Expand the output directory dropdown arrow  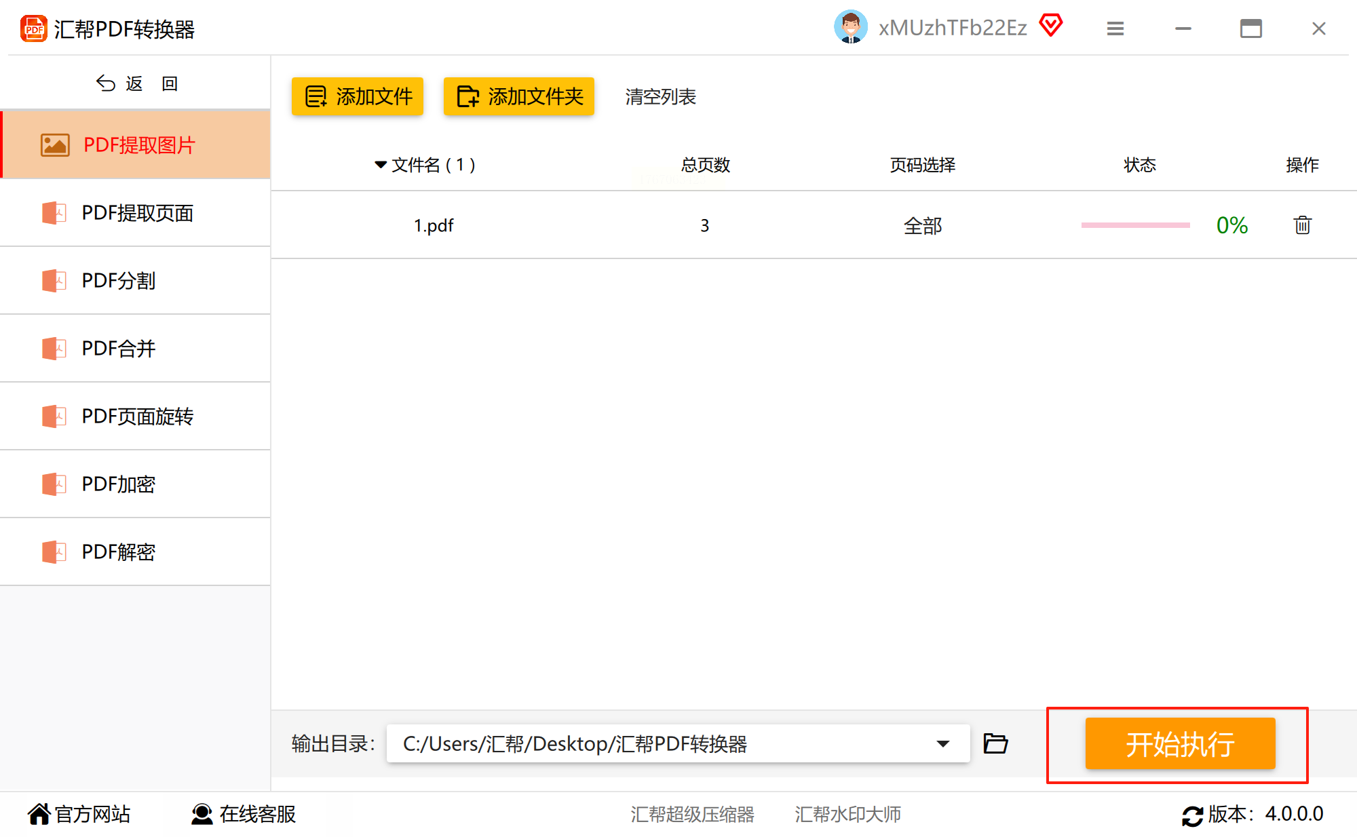pos(942,744)
